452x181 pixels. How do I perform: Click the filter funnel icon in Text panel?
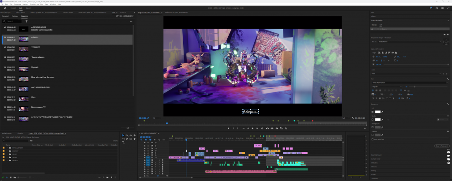26,21
